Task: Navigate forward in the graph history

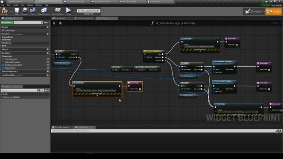Action: (60, 23)
